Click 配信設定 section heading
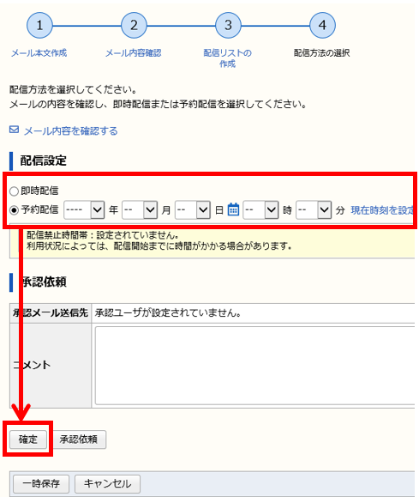Viewport: 419px width, 497px height. [44, 161]
